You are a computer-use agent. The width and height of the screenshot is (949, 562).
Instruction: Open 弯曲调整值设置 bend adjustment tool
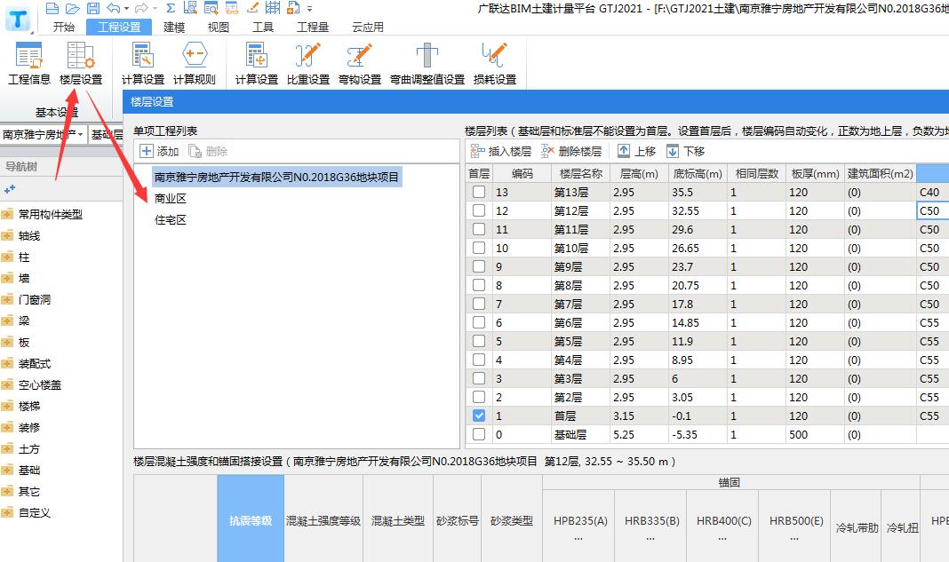[x=427, y=63]
